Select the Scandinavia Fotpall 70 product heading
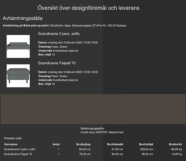This screenshot has width=186, height=161. coord(57,63)
